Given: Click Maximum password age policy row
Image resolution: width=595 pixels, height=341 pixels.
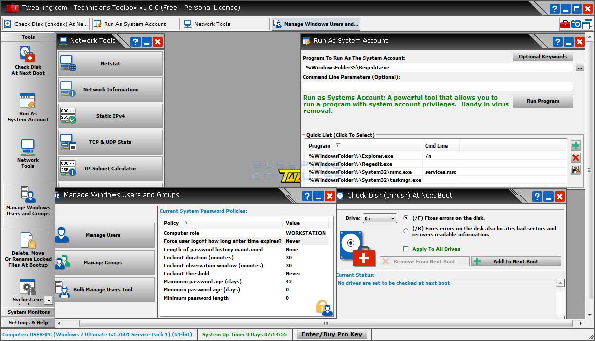Looking at the screenshot, I should pyautogui.click(x=246, y=281).
